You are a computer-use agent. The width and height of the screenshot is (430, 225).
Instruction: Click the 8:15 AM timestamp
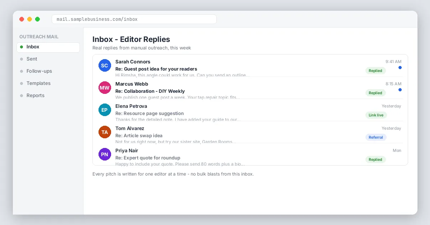click(393, 84)
